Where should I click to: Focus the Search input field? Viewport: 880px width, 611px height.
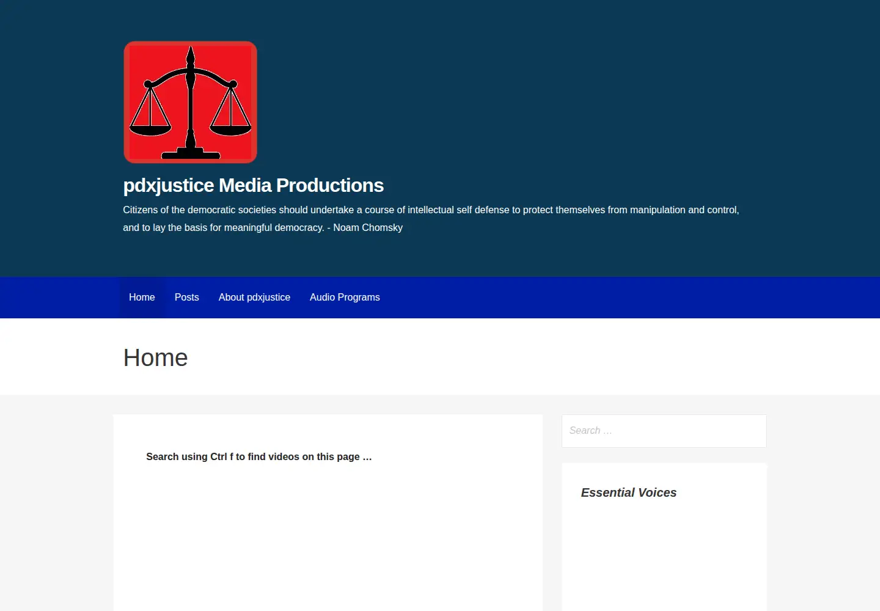point(664,431)
